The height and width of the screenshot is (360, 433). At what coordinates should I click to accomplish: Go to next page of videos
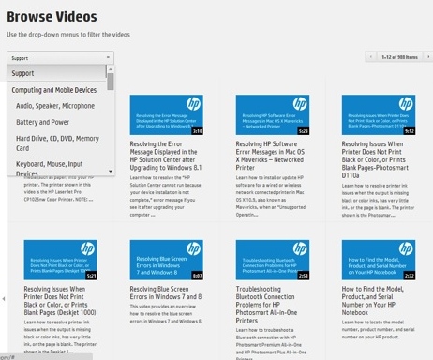(x=428, y=57)
